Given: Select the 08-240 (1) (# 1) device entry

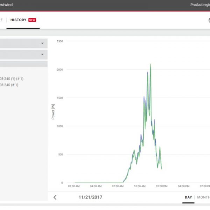Looking at the screenshot, I should point(12,79).
